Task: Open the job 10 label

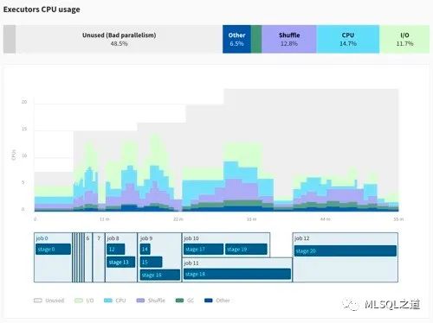Action: click(x=191, y=238)
